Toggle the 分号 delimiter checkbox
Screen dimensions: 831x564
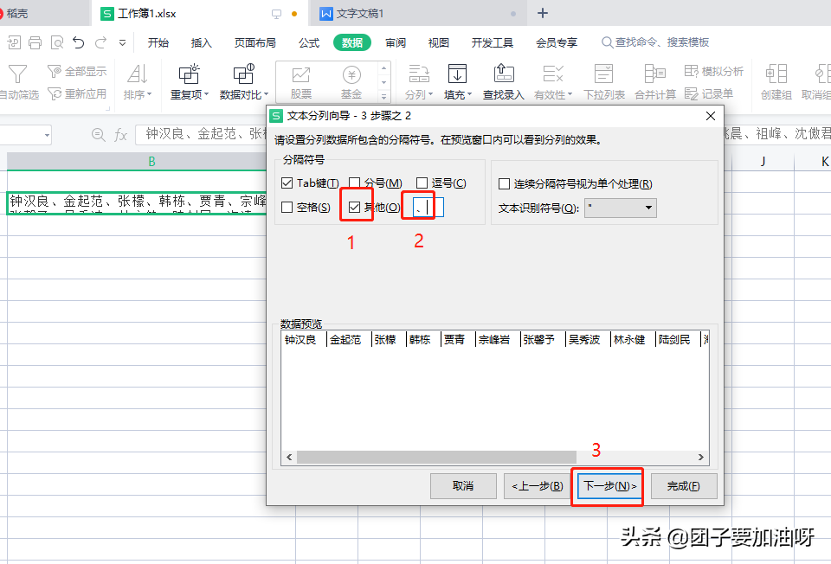355,183
